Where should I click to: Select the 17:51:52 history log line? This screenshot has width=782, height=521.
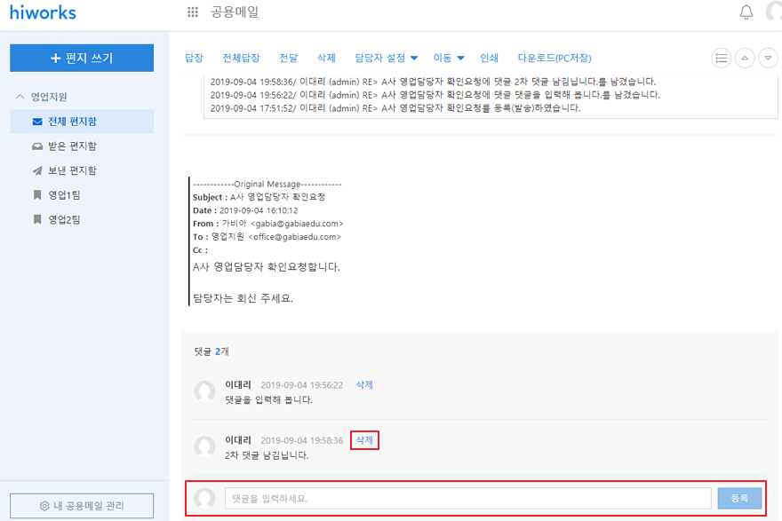pyautogui.click(x=395, y=108)
